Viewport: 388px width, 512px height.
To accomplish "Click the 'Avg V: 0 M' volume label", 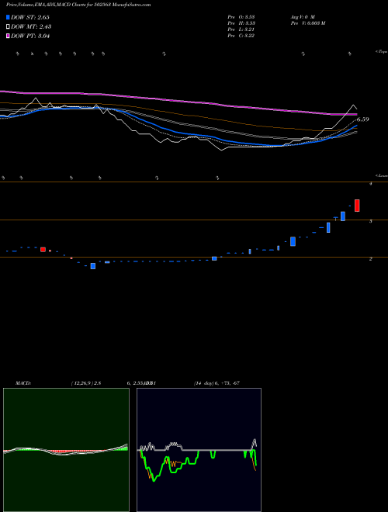I will (x=303, y=17).
